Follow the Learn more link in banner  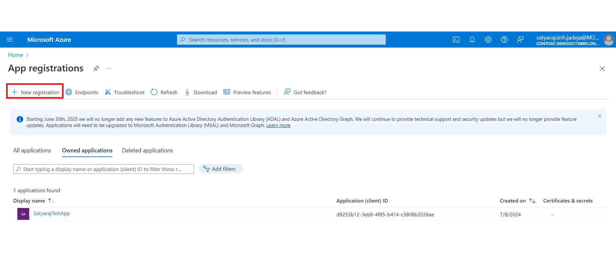pos(278,125)
